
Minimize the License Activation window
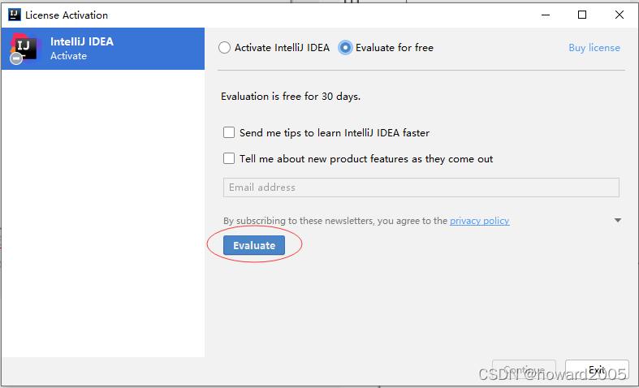click(546, 15)
